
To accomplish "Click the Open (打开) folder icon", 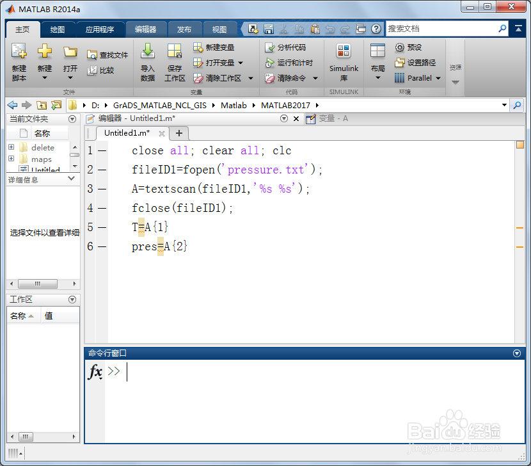I will point(70,51).
